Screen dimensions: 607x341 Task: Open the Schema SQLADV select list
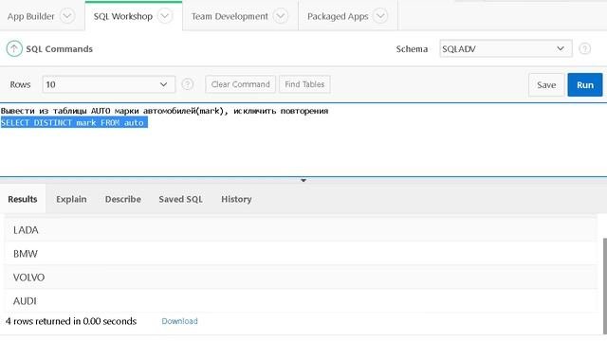pos(506,48)
